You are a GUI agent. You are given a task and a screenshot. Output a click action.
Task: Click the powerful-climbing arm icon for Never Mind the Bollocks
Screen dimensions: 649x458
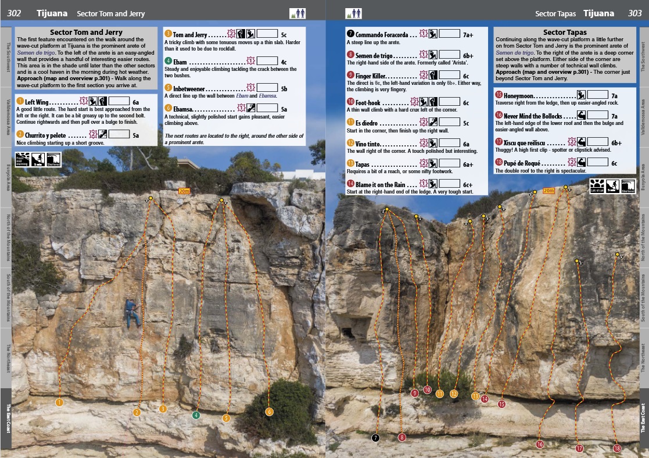coord(582,116)
